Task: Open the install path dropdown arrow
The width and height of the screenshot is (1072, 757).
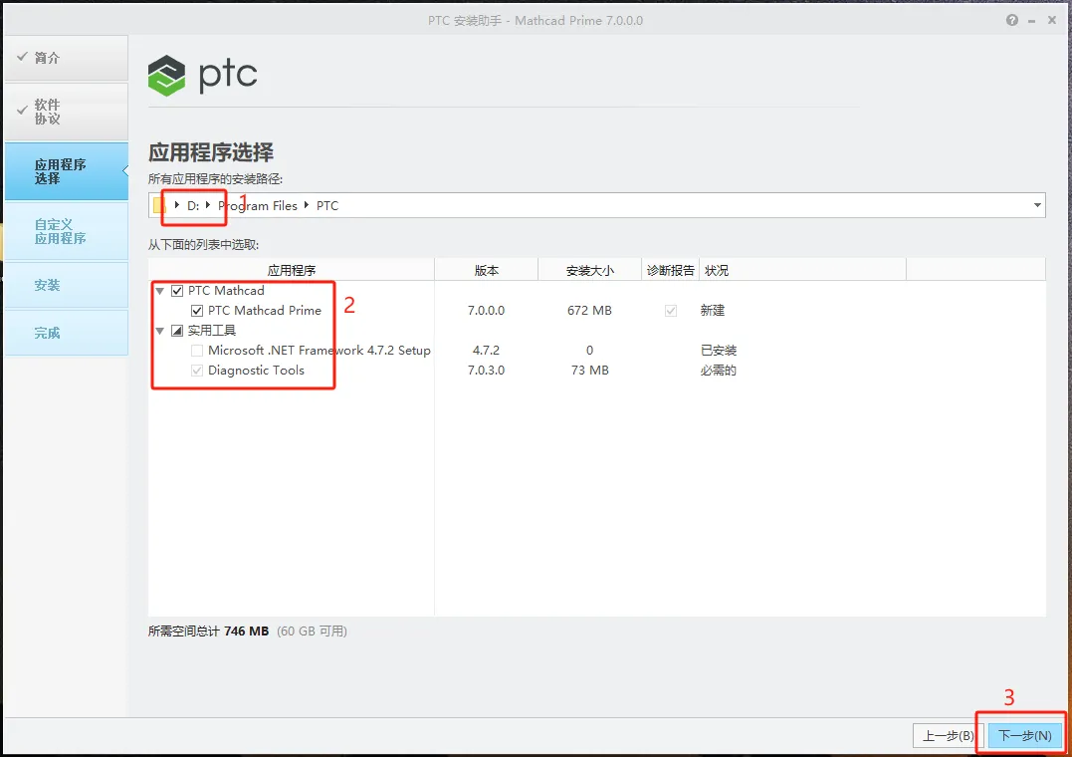Action: (x=1037, y=205)
